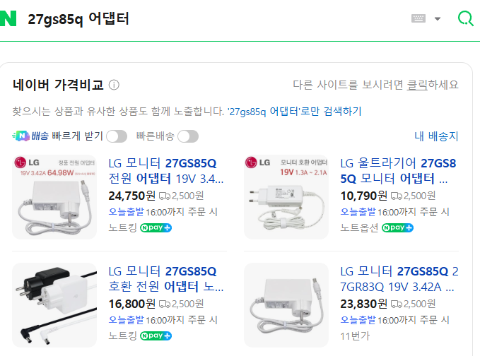Click the info icon beside 네이버 가격비교
This screenshot has width=480, height=356.
[x=114, y=85]
